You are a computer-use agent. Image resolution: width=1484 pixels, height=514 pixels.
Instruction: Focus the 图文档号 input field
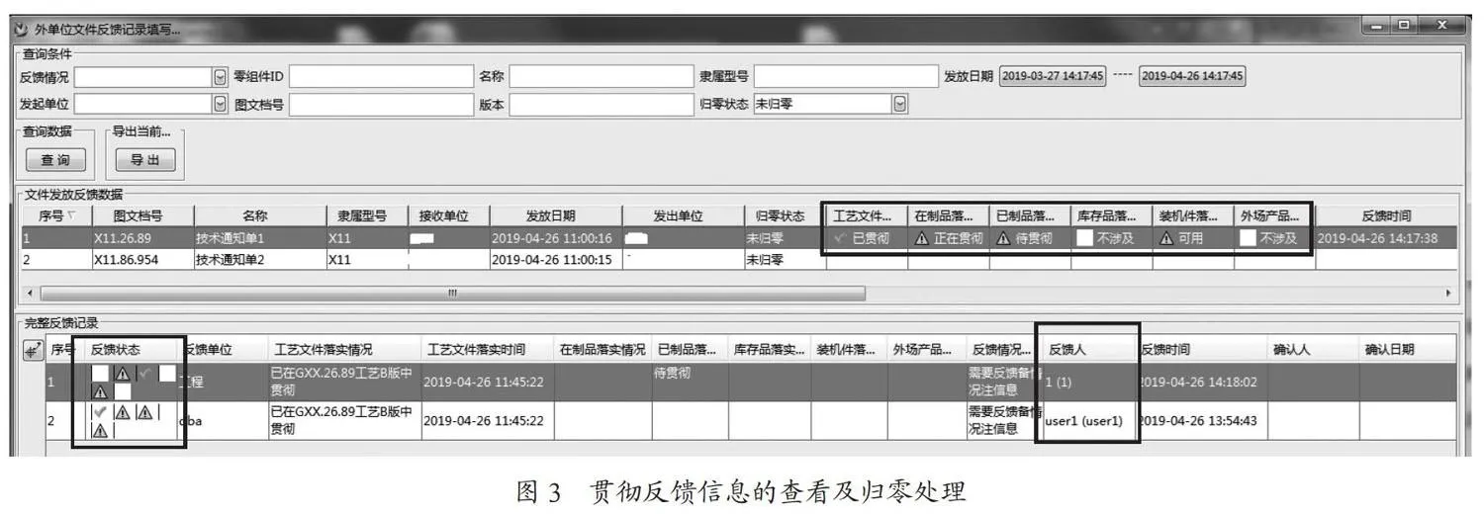pyautogui.click(x=382, y=104)
